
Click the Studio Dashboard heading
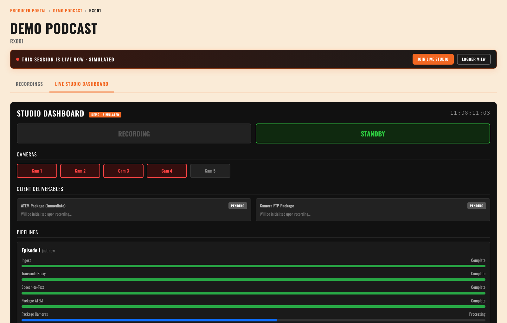pyautogui.click(x=50, y=114)
